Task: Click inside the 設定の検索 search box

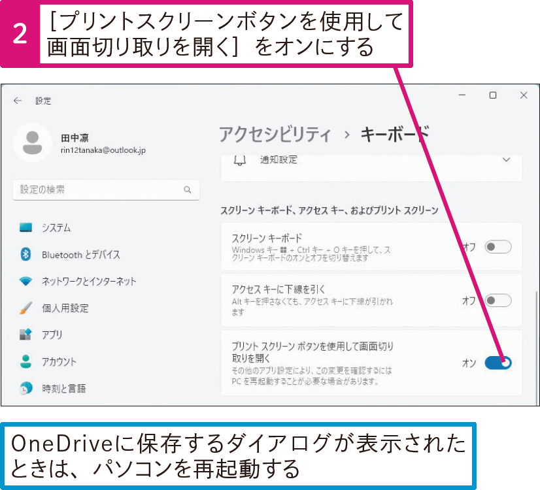Action: pyautogui.click(x=98, y=189)
